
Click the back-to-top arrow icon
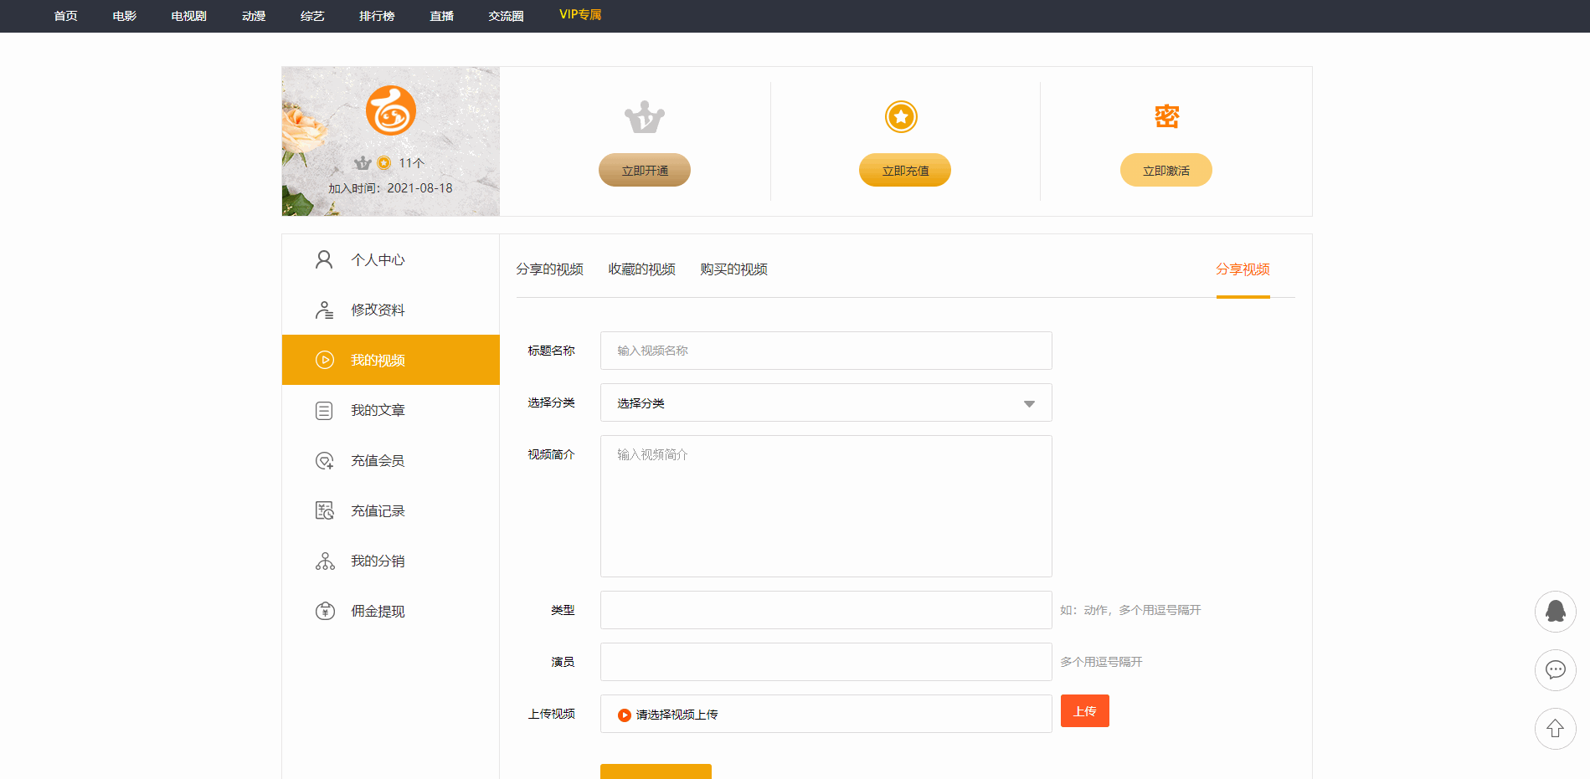tap(1555, 729)
